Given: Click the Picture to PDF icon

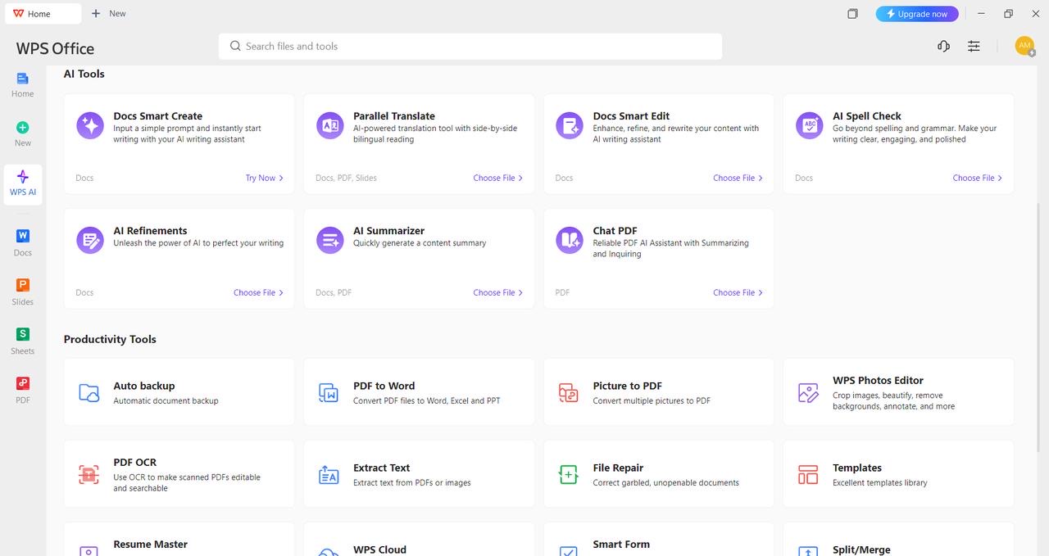Looking at the screenshot, I should pyautogui.click(x=569, y=392).
